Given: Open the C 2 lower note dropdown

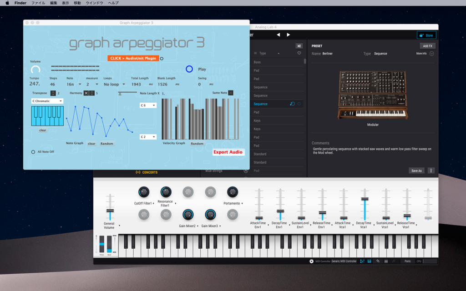Looking at the screenshot, I should pyautogui.click(x=148, y=137).
